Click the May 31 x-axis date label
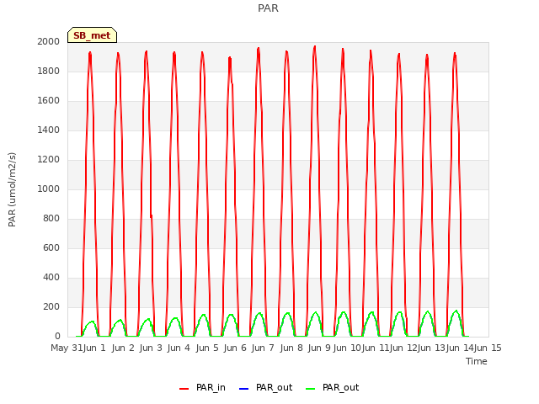Image resolution: width=539 pixels, height=404 pixels. point(67,348)
